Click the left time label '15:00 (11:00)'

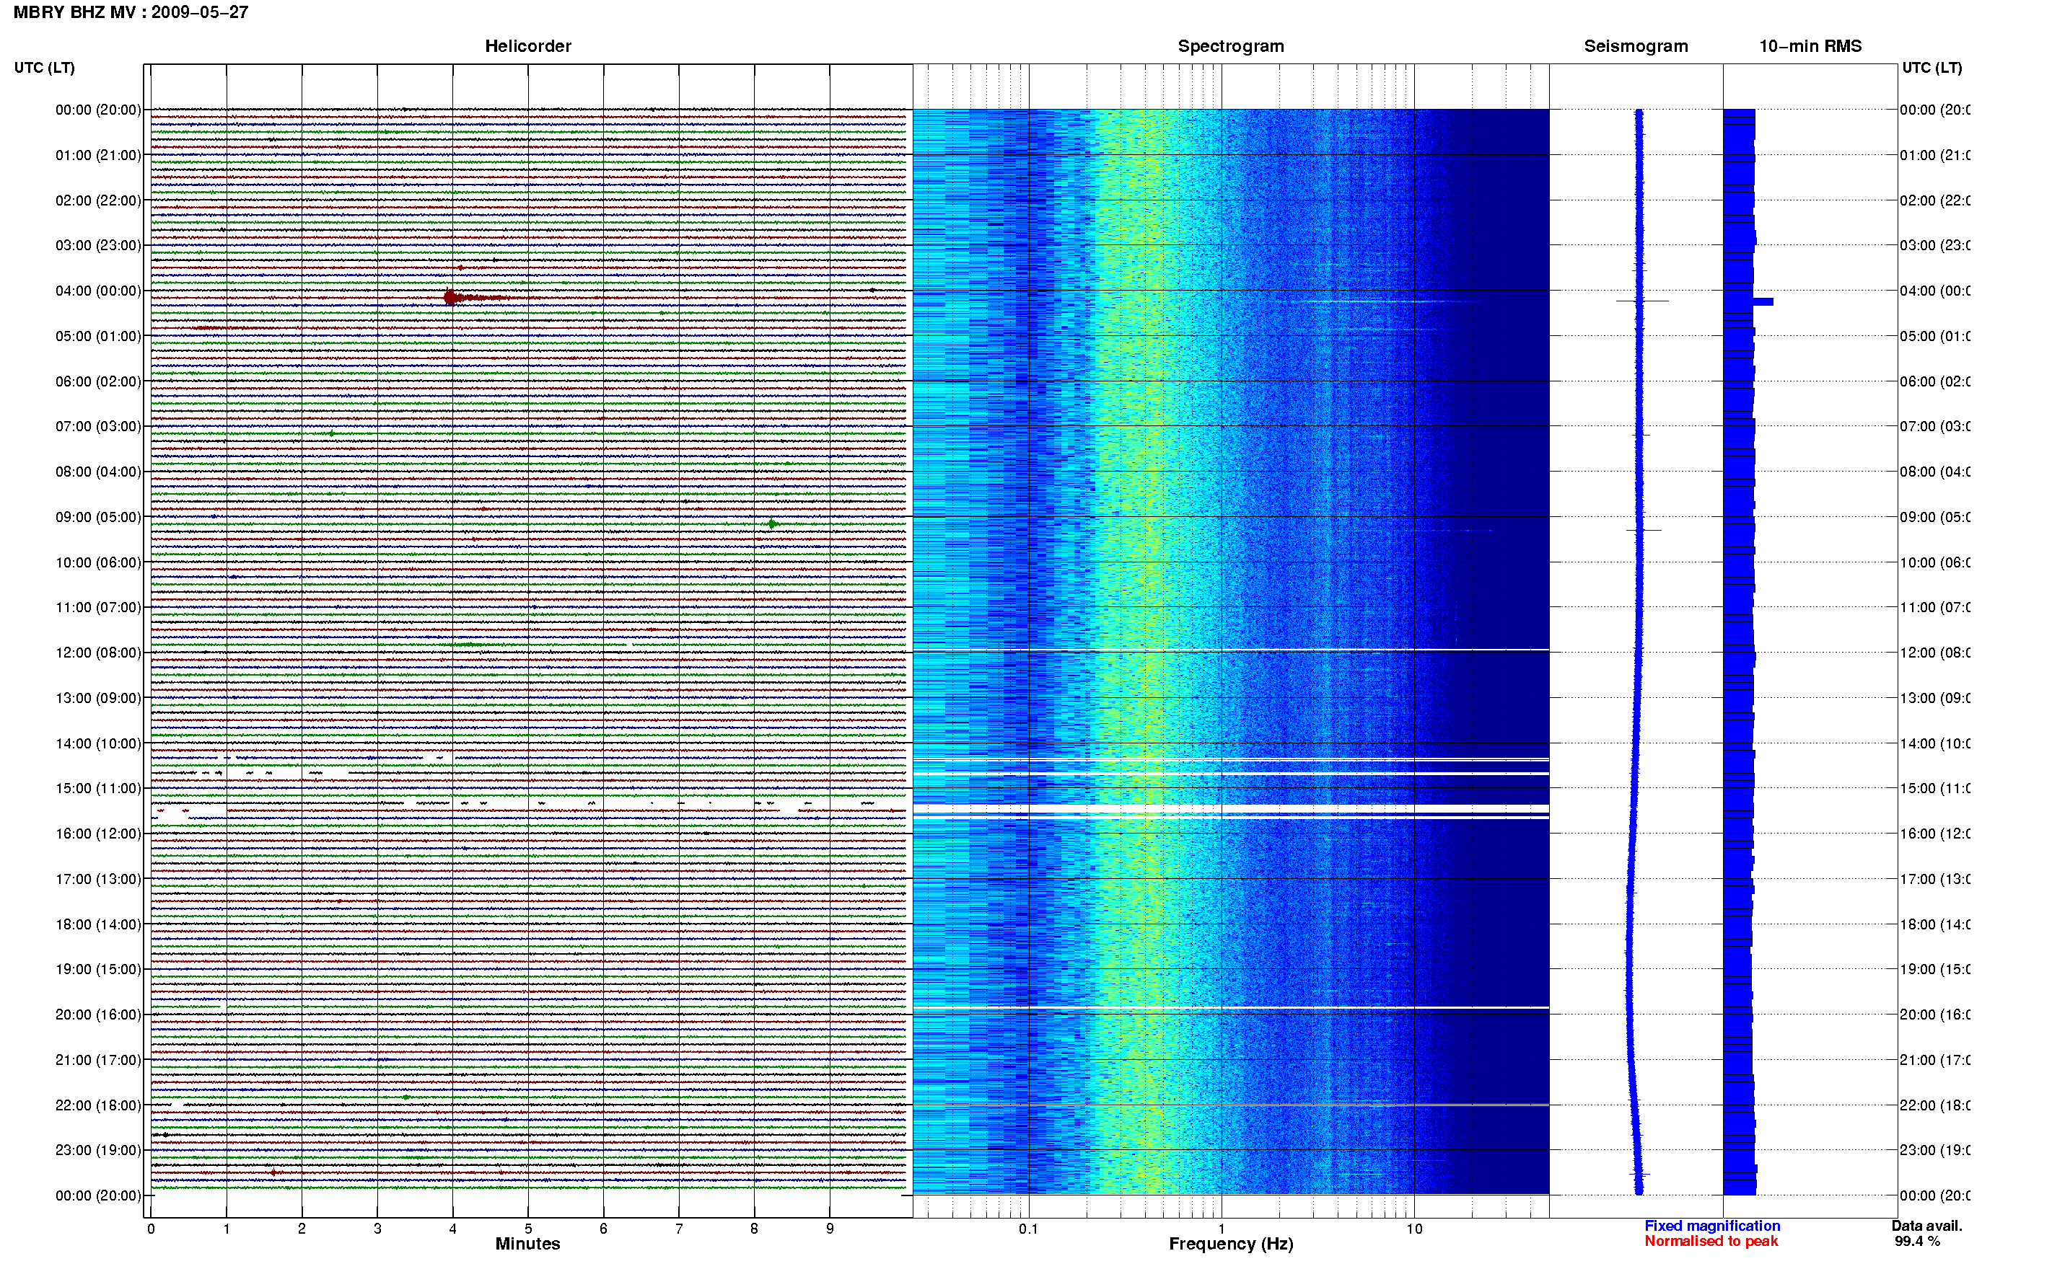coord(98,789)
